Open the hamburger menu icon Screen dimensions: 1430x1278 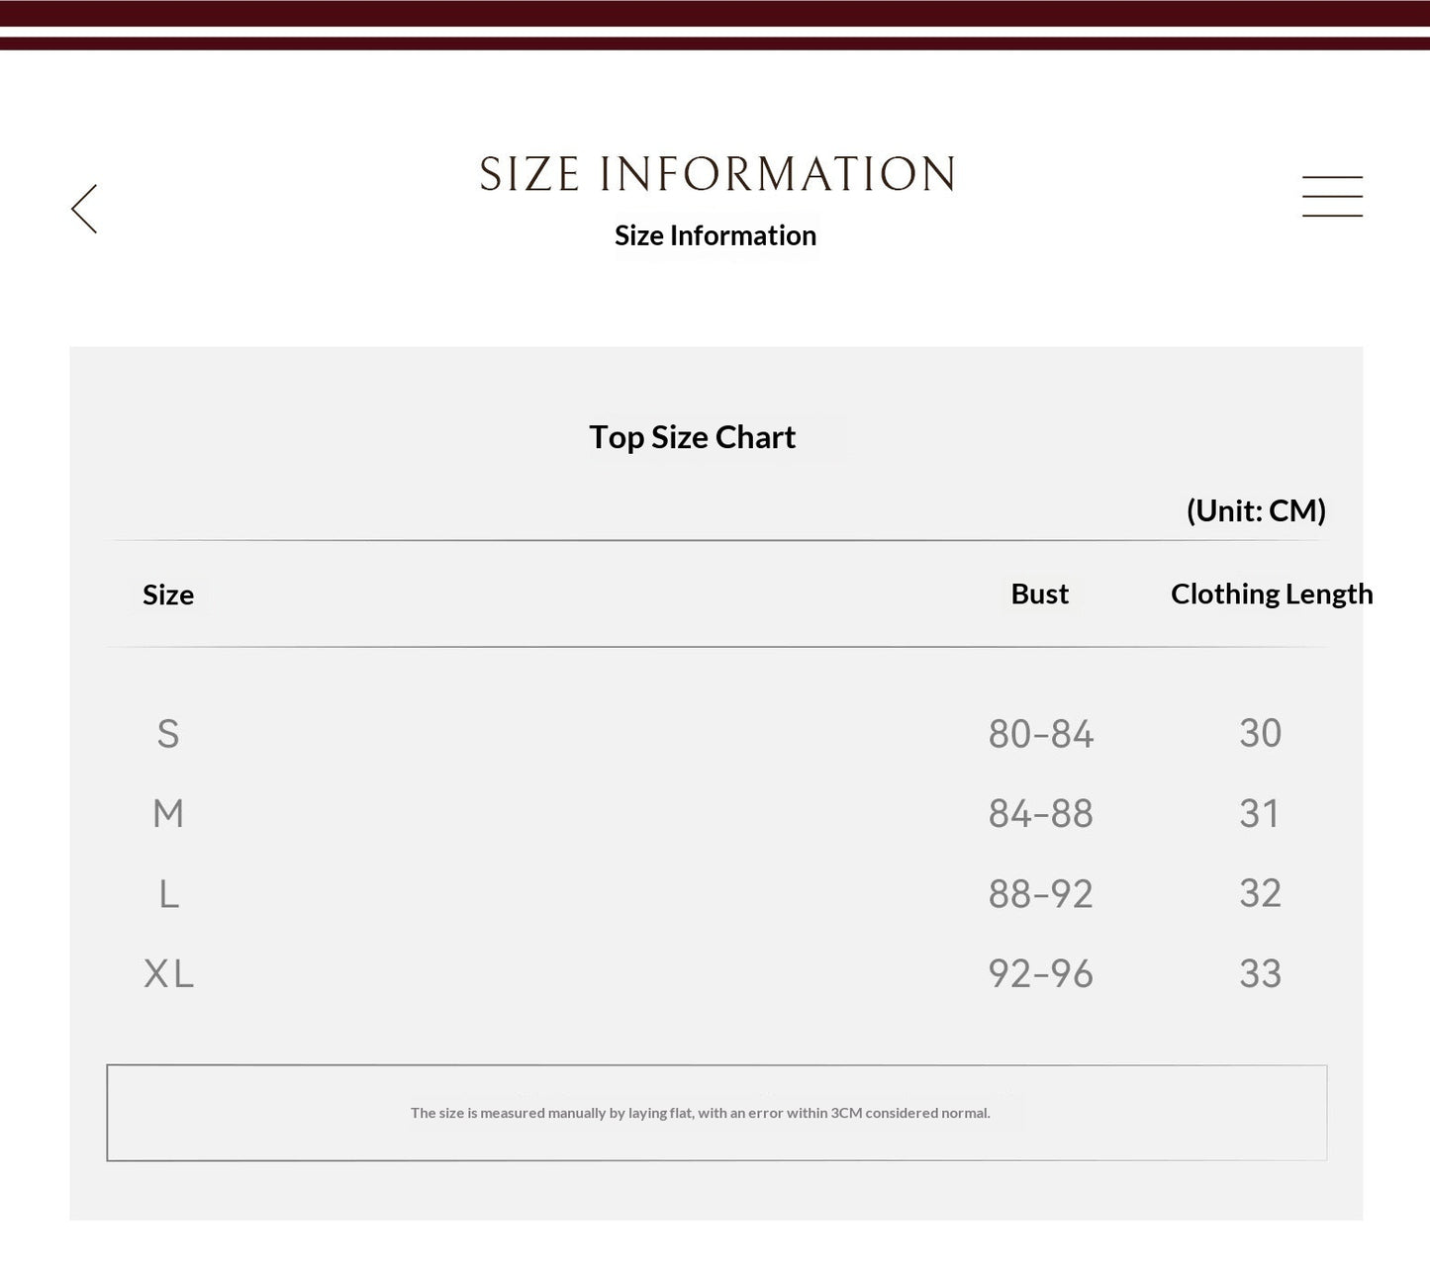click(1332, 196)
